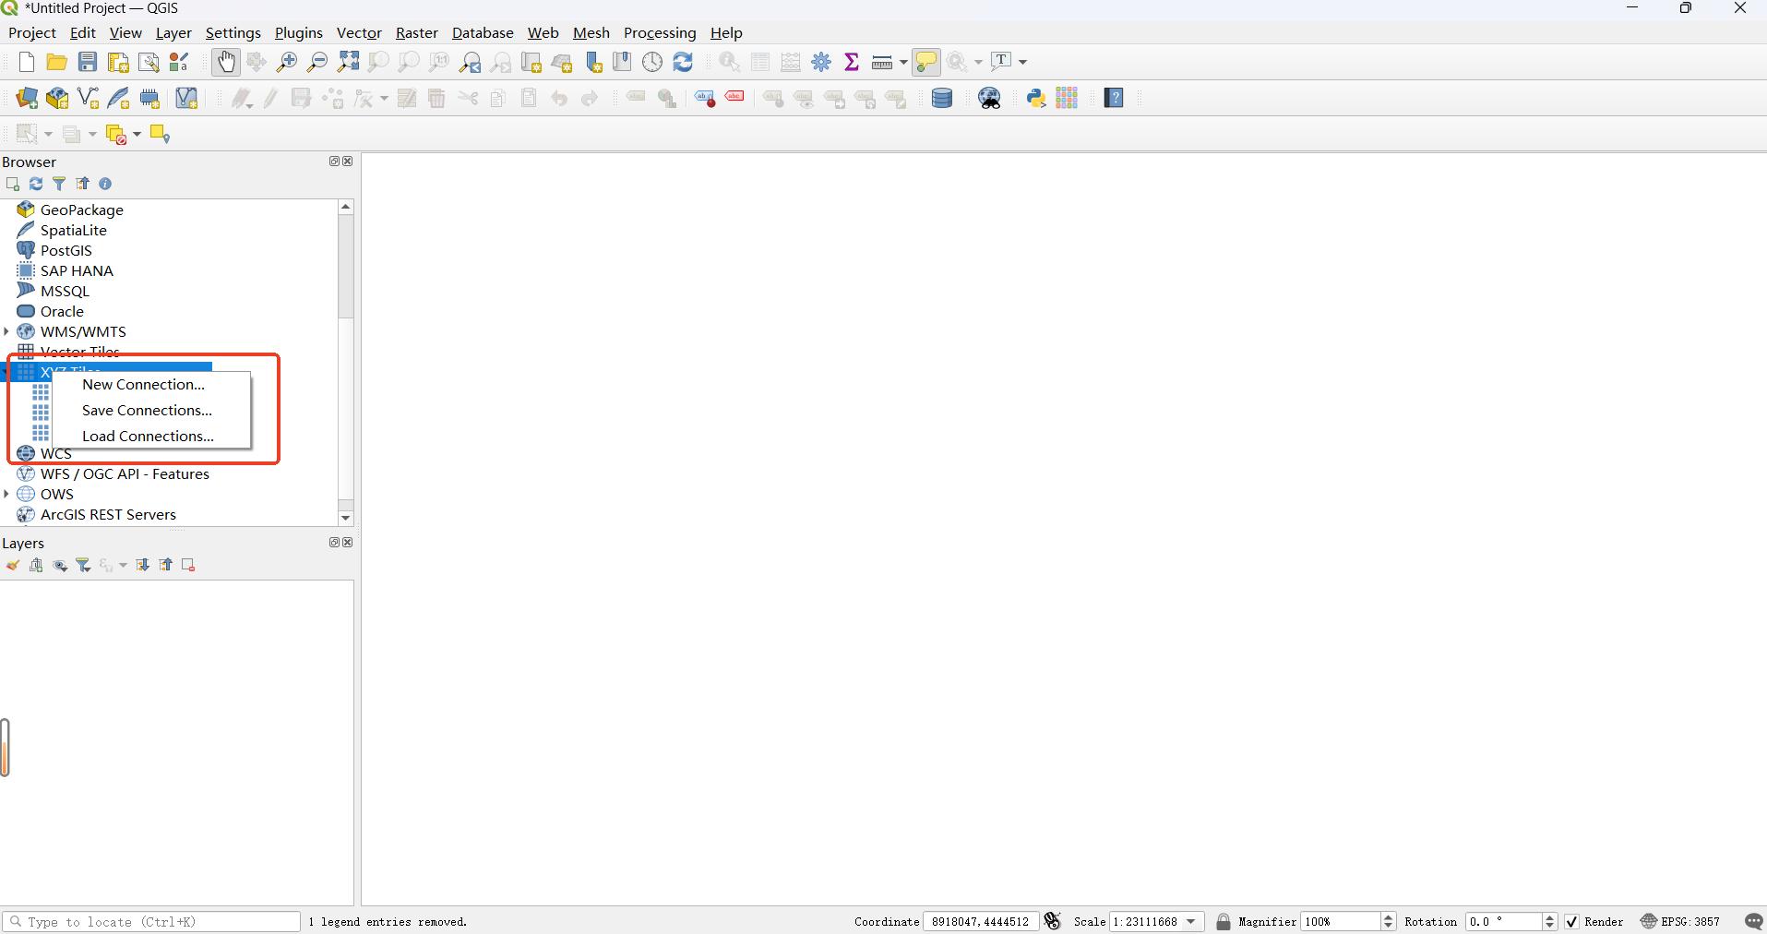This screenshot has height=934, width=1767.
Task: Close the Browser panel
Action: (348, 161)
